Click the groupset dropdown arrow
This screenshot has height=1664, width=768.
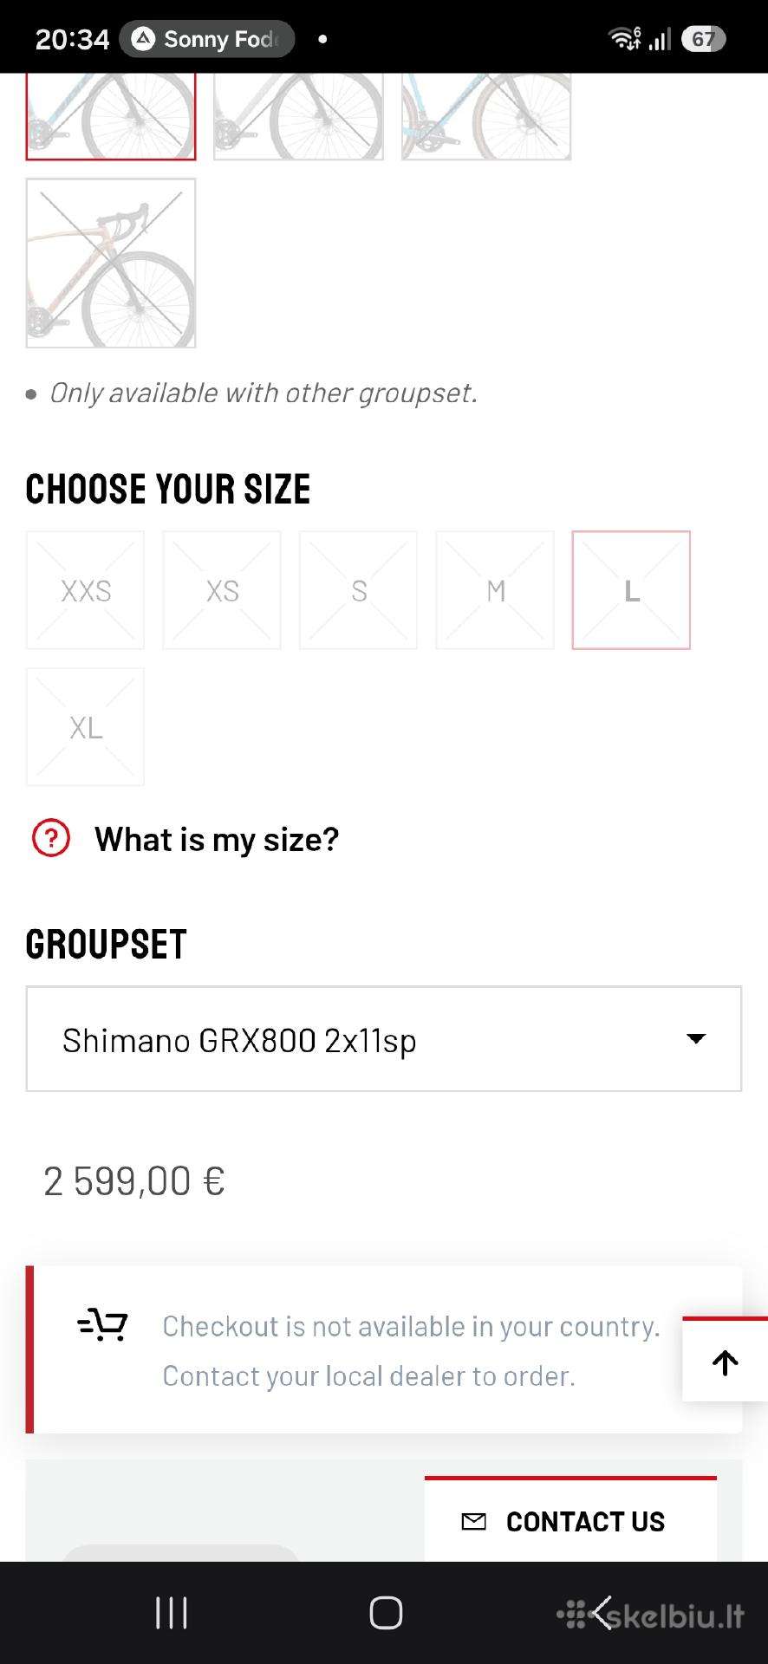pyautogui.click(x=696, y=1038)
